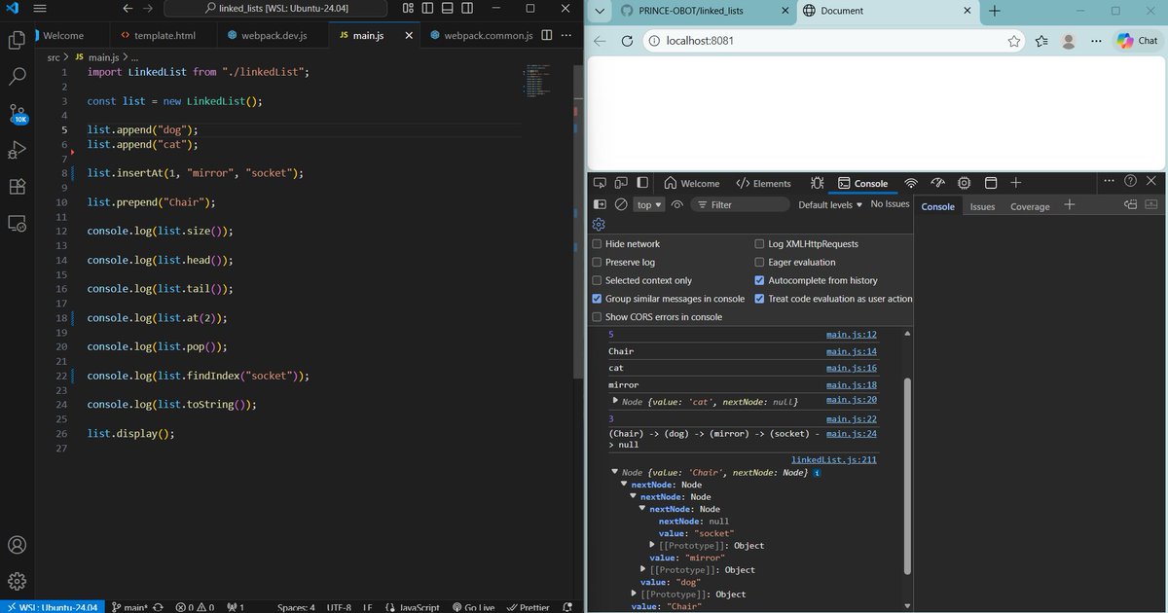
Task: Open the Performance tool gauge icon
Action: click(938, 183)
